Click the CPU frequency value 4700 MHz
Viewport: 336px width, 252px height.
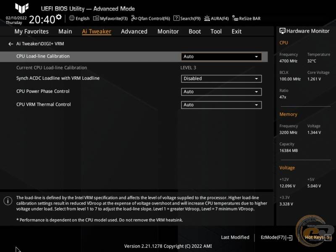pos(288,61)
